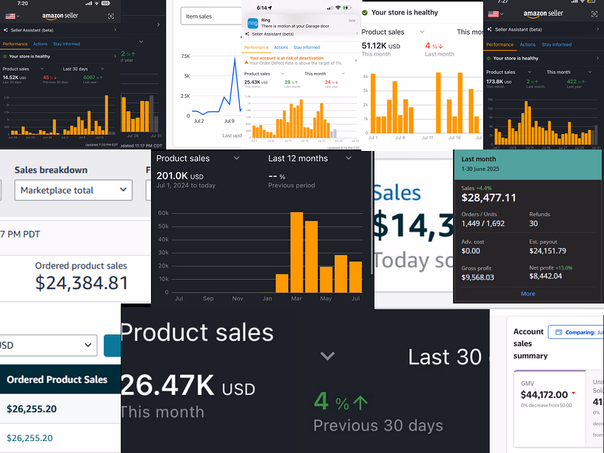
Task: Click the orange warning triangle on the deactivation alert
Action: tap(247, 62)
